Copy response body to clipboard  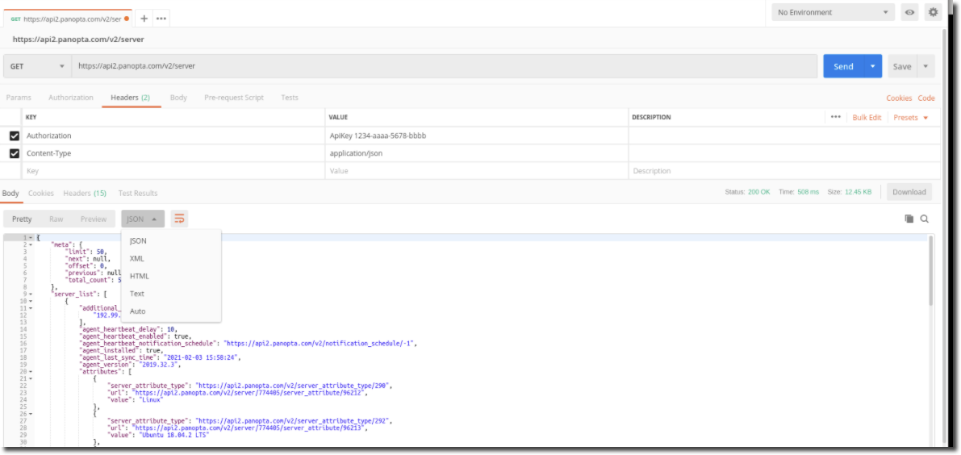[909, 219]
